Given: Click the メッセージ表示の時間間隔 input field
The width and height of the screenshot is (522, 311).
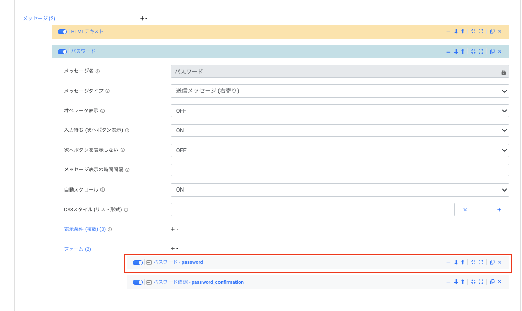Looking at the screenshot, I should [339, 170].
